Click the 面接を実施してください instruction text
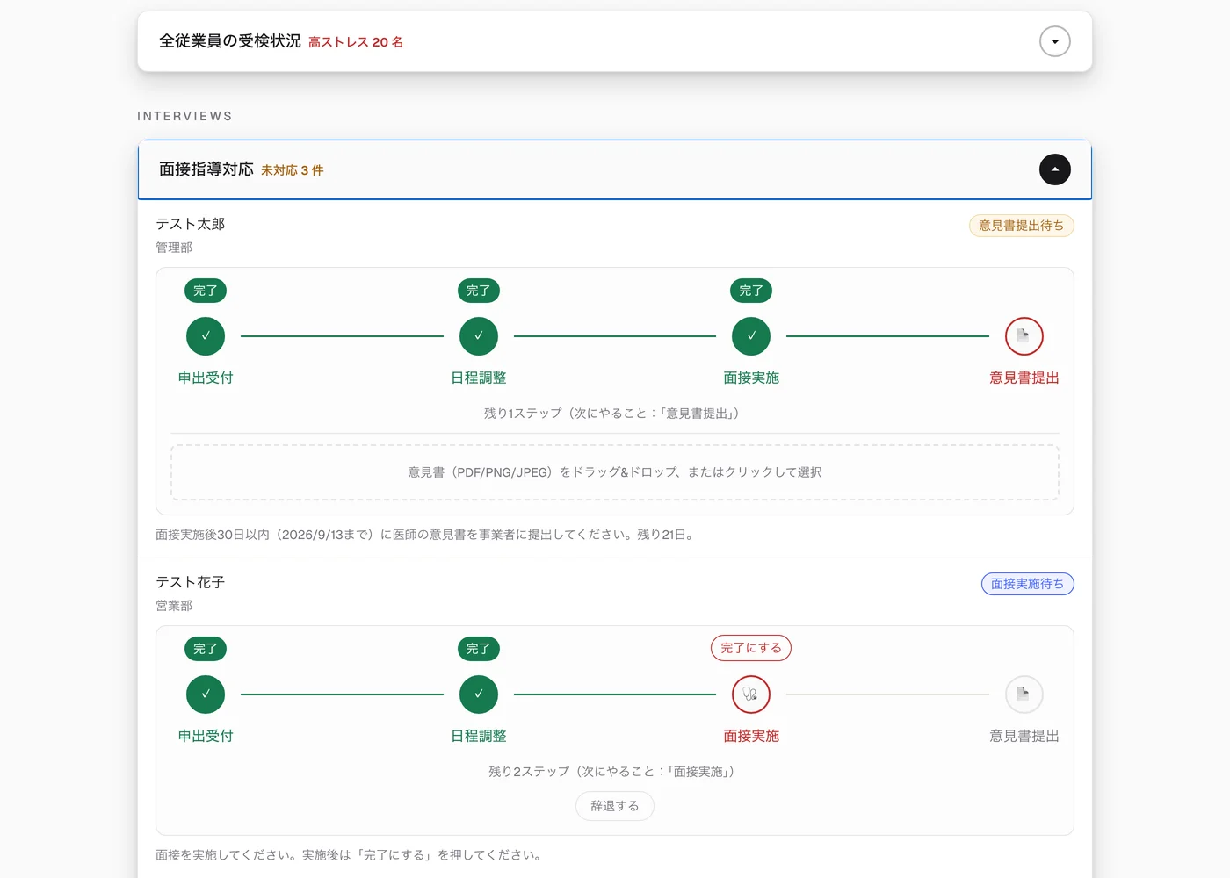The height and width of the screenshot is (878, 1230). click(x=351, y=855)
